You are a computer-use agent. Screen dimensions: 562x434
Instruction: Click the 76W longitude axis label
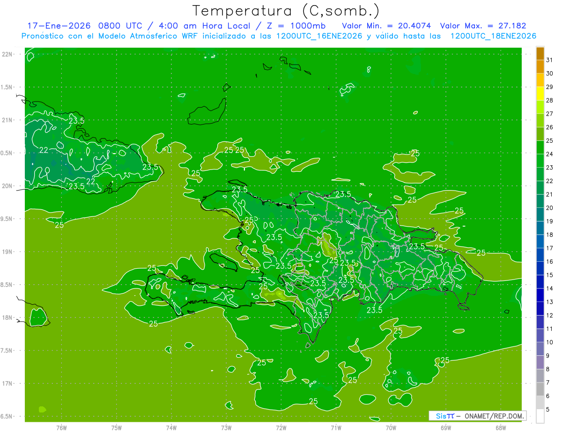click(x=61, y=427)
